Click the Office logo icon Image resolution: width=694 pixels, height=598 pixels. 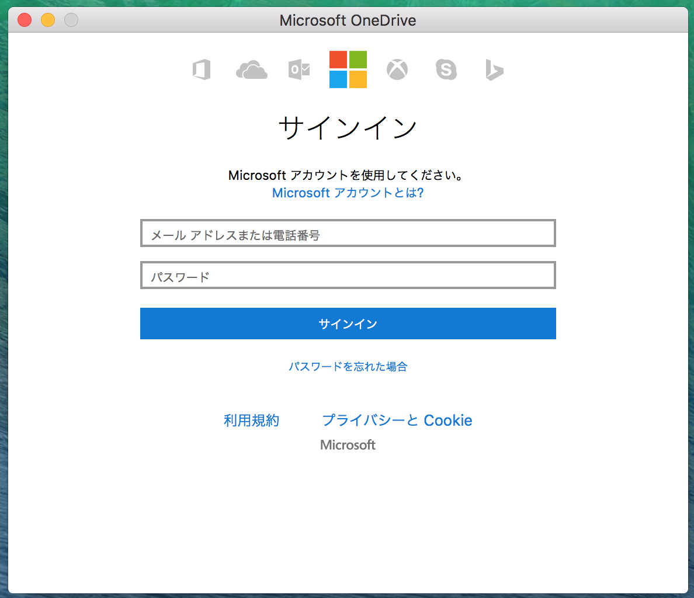202,69
